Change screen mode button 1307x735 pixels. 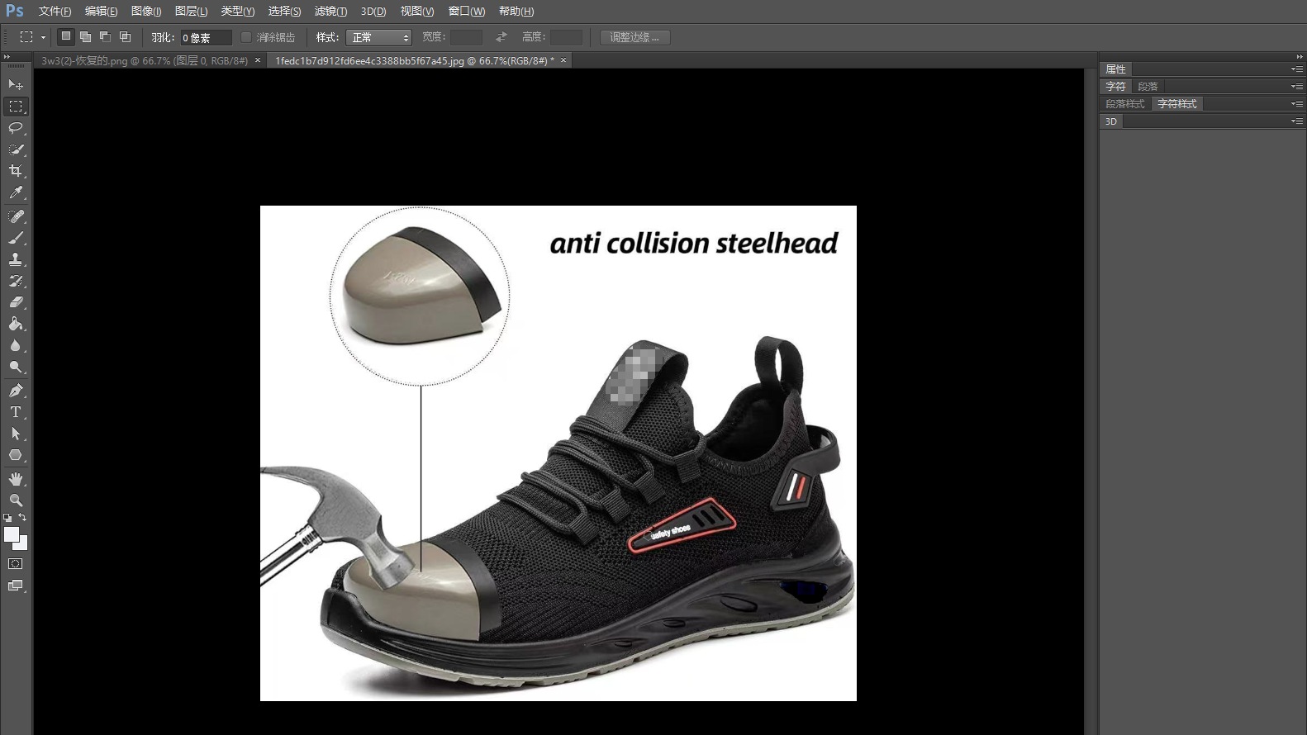point(16,586)
